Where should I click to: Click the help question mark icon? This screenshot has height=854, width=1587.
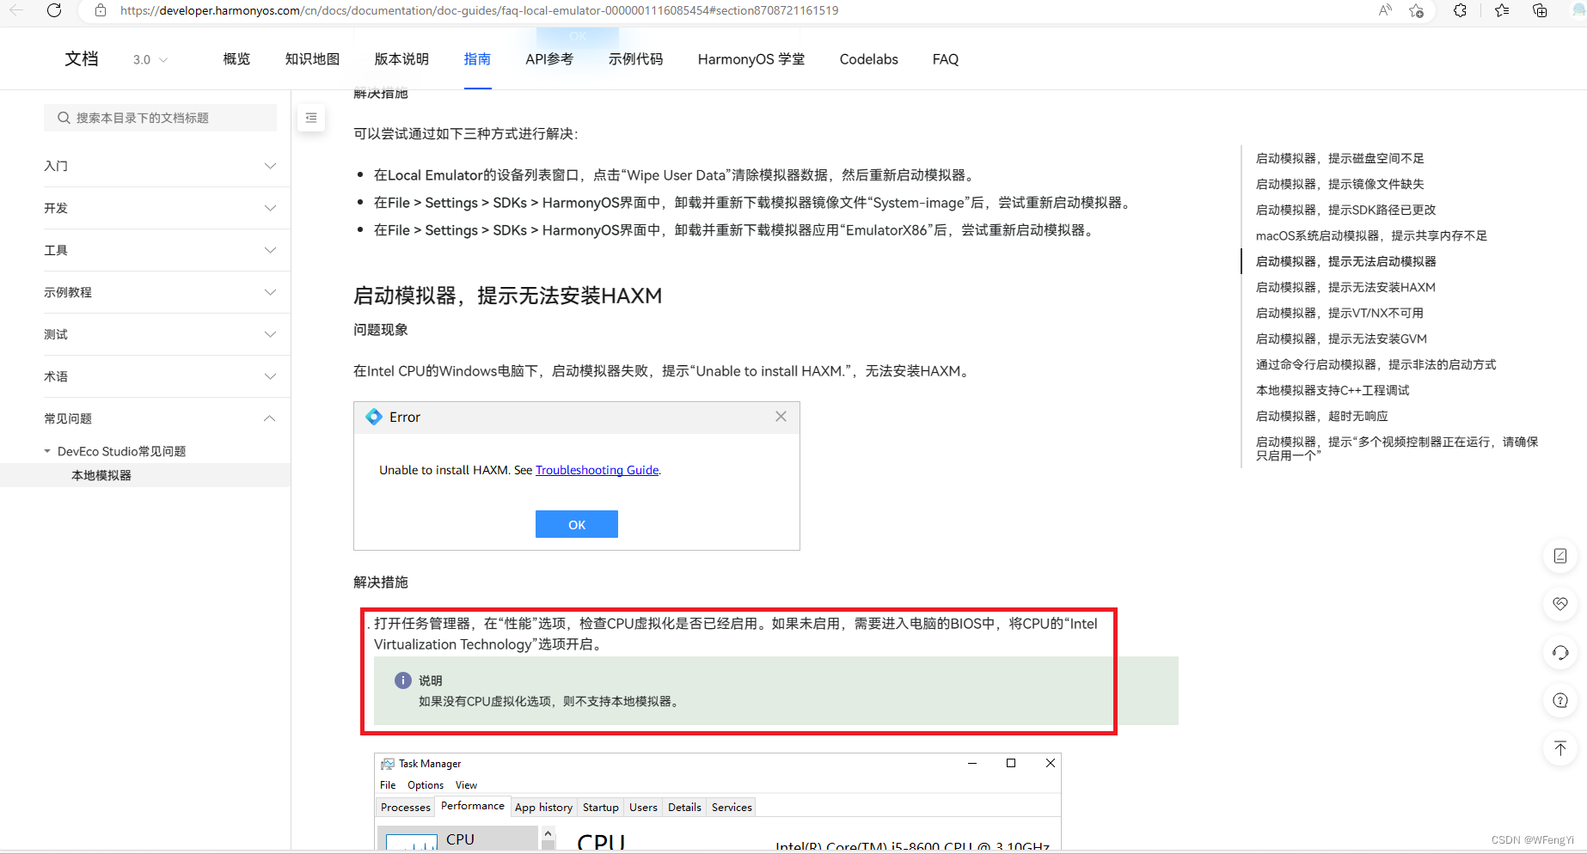(x=1560, y=700)
